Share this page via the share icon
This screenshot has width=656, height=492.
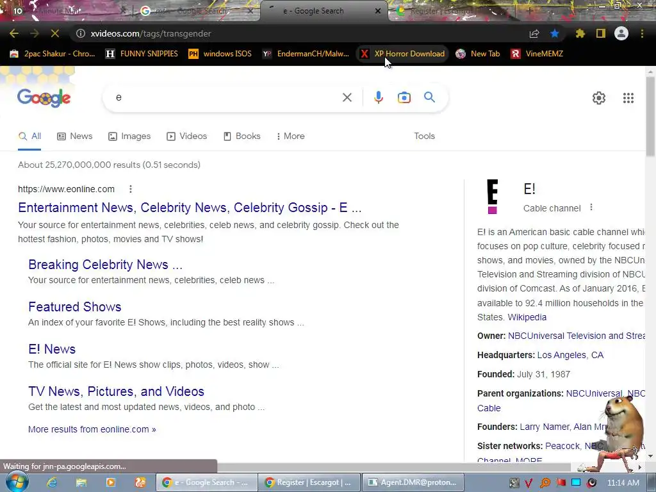click(x=534, y=33)
